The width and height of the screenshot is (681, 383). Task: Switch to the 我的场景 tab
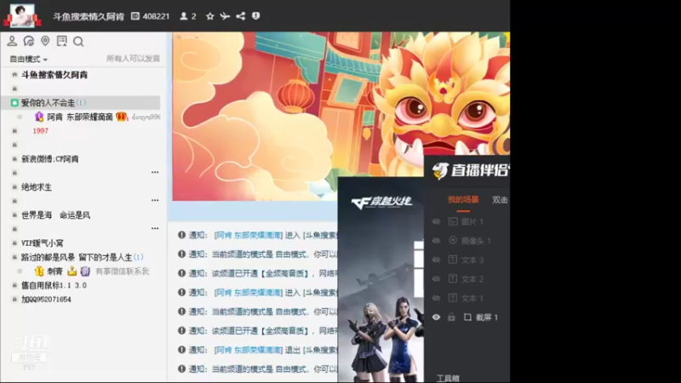463,200
